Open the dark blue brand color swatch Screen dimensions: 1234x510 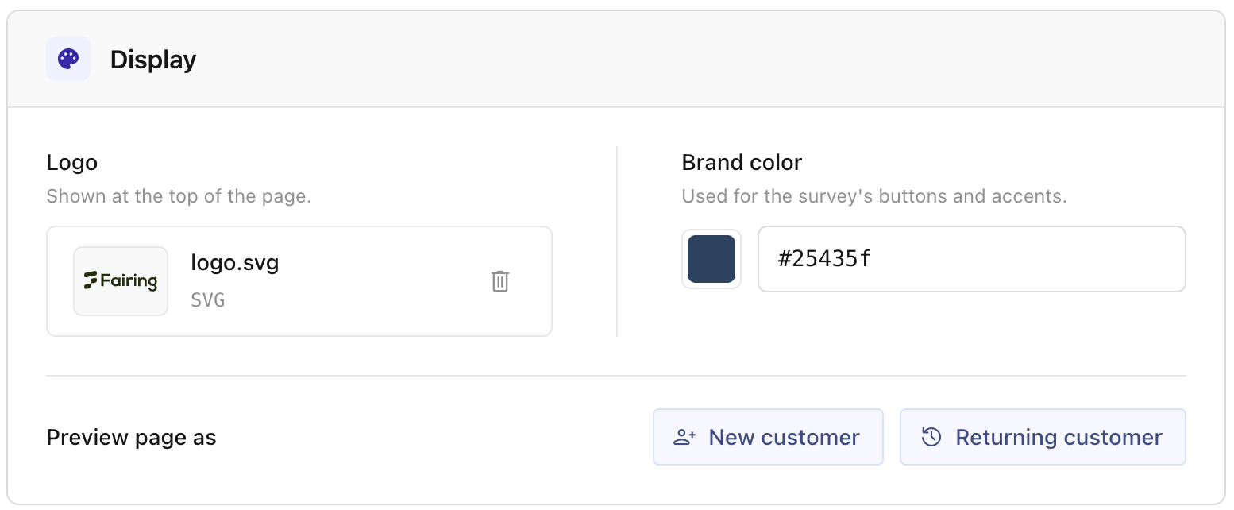coord(711,259)
